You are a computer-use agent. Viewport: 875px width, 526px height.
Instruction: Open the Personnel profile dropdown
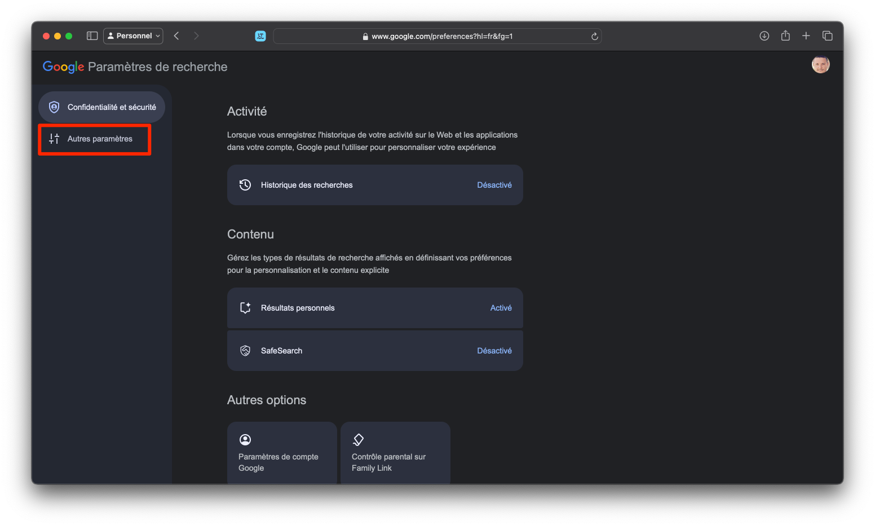point(134,36)
